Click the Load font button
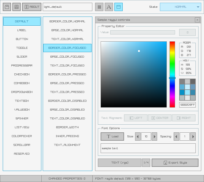The height and width of the screenshot is (182, 204). pyautogui.click(x=112, y=136)
